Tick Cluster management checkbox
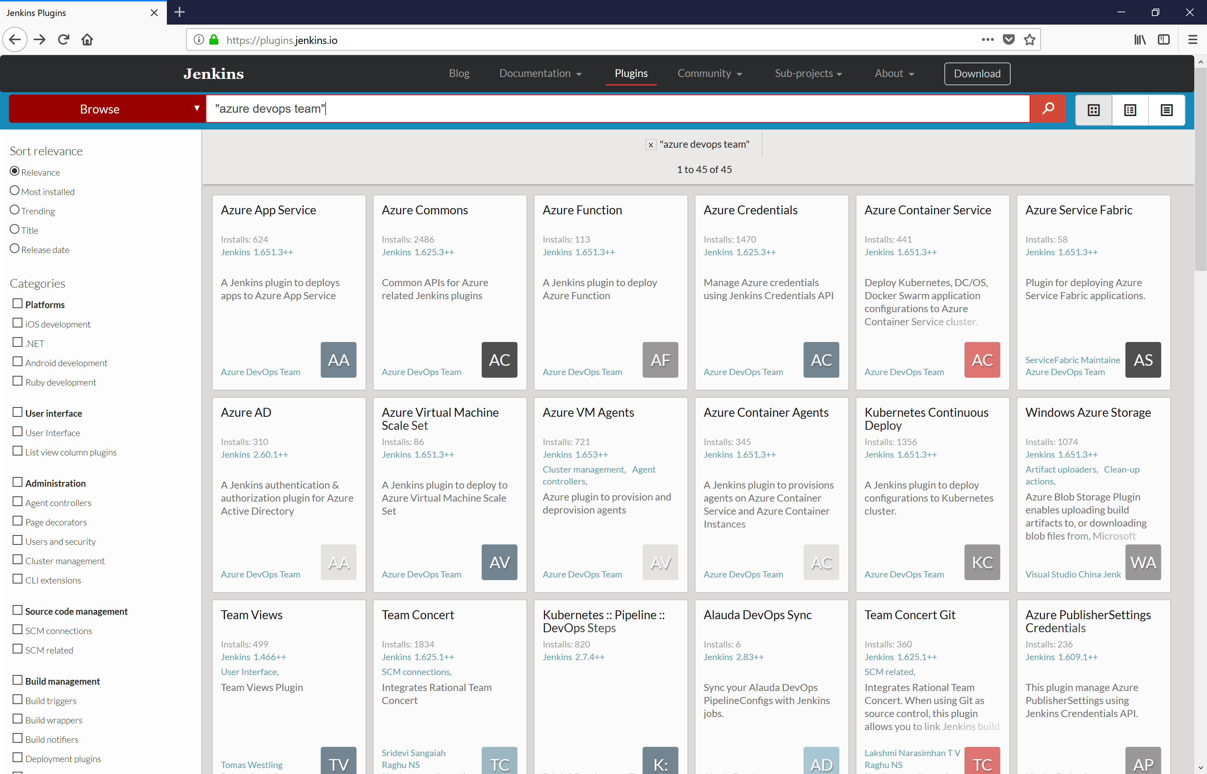1207x774 pixels. pos(18,560)
